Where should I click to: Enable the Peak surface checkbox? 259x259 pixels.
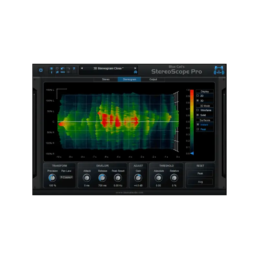[198, 129]
